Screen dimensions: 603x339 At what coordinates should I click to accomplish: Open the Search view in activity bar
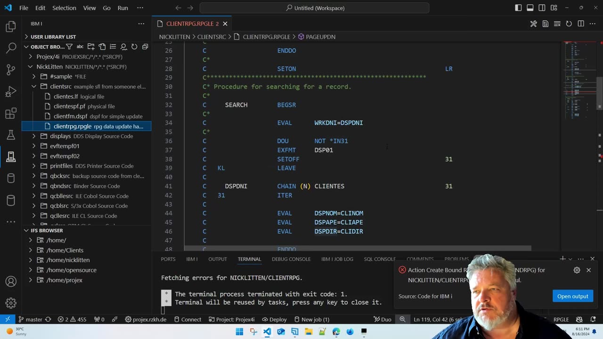(11, 48)
